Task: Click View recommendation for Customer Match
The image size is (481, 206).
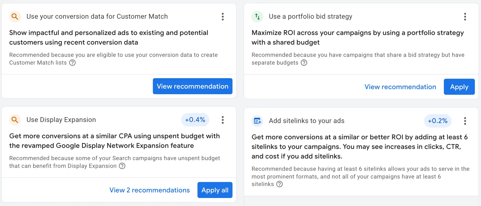Action: 192,86
